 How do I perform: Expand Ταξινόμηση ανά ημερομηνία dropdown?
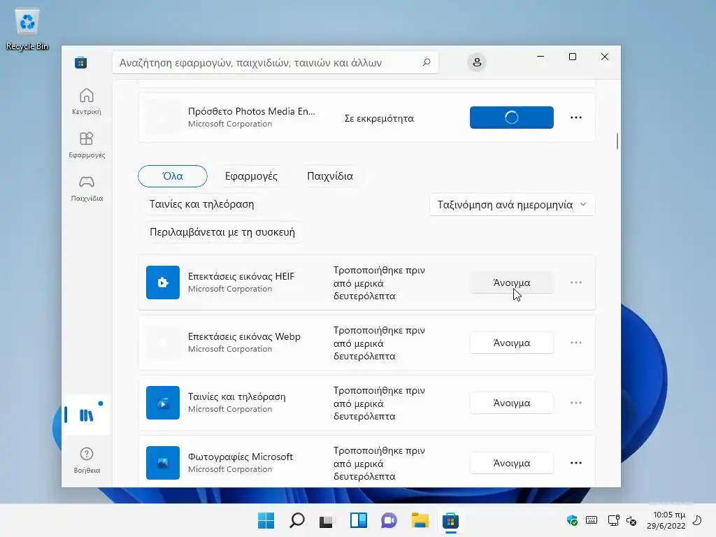pyautogui.click(x=512, y=205)
